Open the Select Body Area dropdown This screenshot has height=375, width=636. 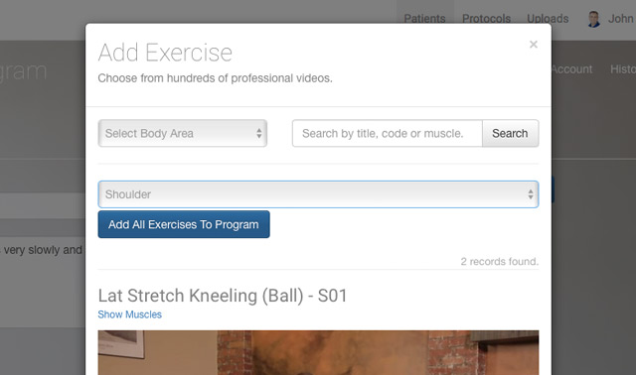pos(183,133)
